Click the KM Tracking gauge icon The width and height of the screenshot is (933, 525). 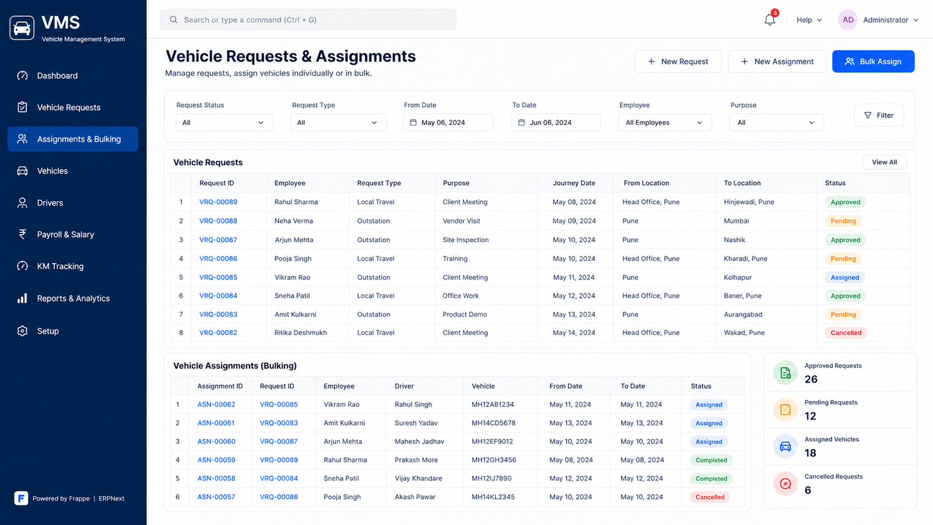coord(22,266)
